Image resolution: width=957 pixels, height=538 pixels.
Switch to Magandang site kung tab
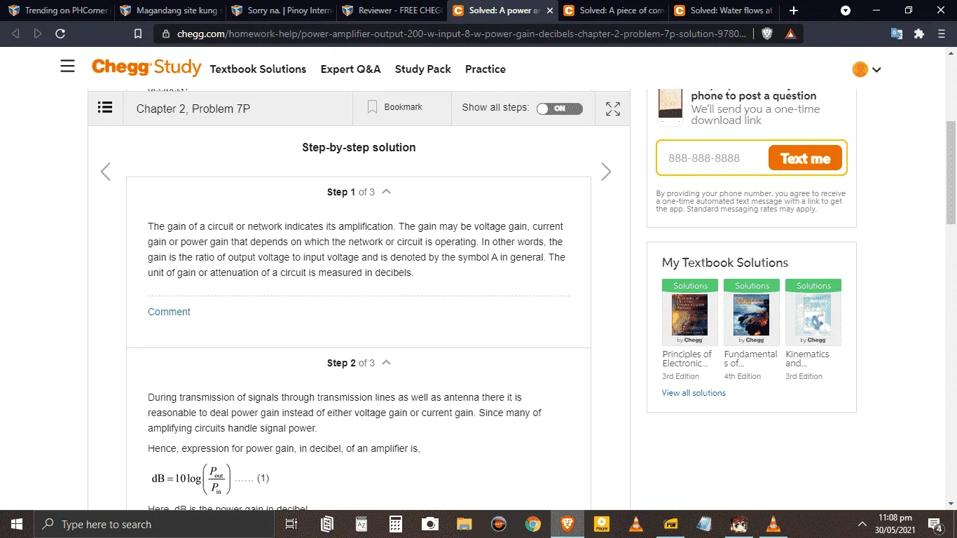[x=170, y=11]
